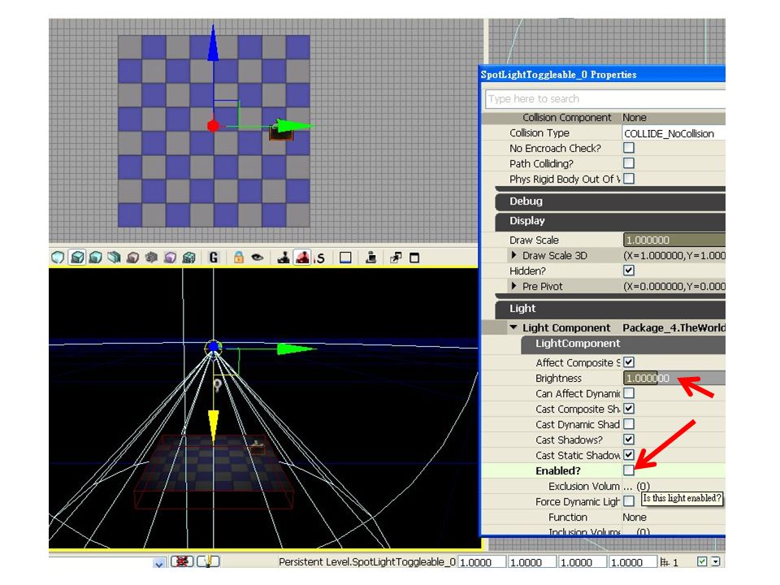The width and height of the screenshot is (780, 585).
Task: Expand the Draw Scale 3D property
Action: pos(513,255)
